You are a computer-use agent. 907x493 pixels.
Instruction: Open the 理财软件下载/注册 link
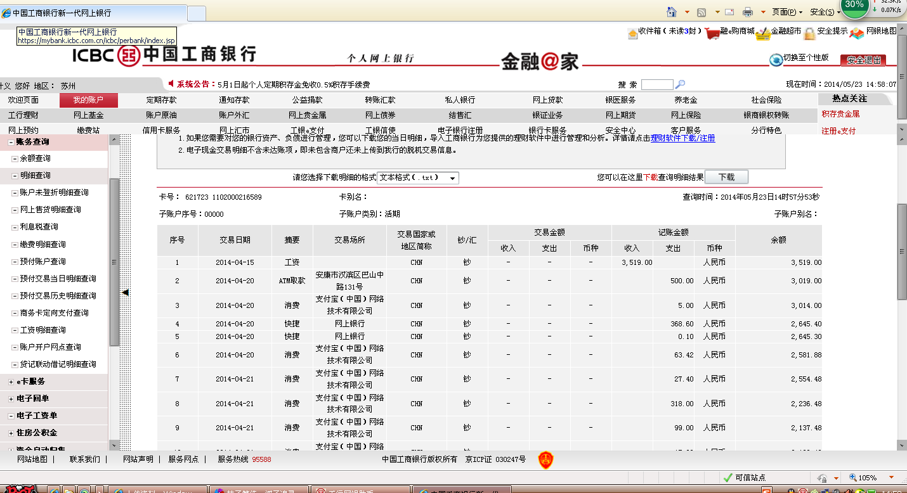pyautogui.click(x=682, y=138)
